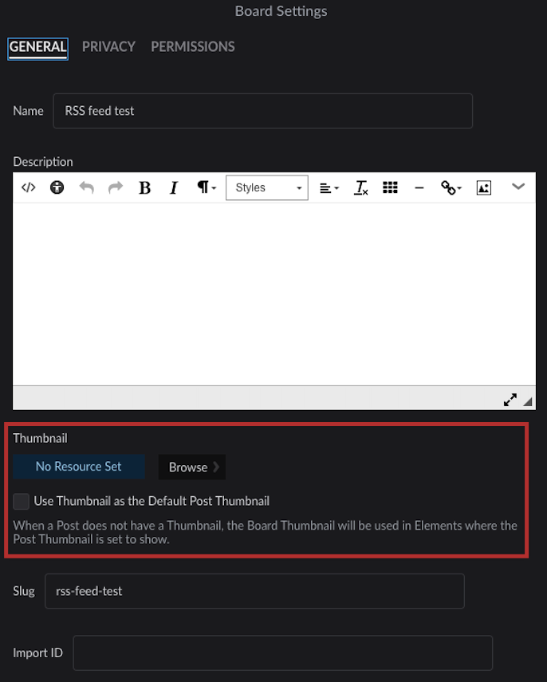
Task: Click the No Resource Set button
Action: 79,467
